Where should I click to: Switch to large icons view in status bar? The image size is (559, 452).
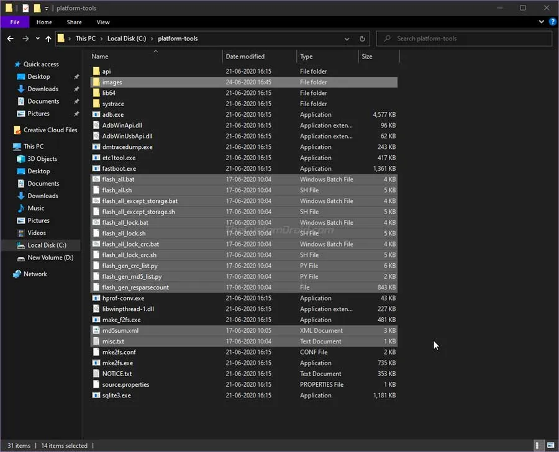tap(550, 445)
